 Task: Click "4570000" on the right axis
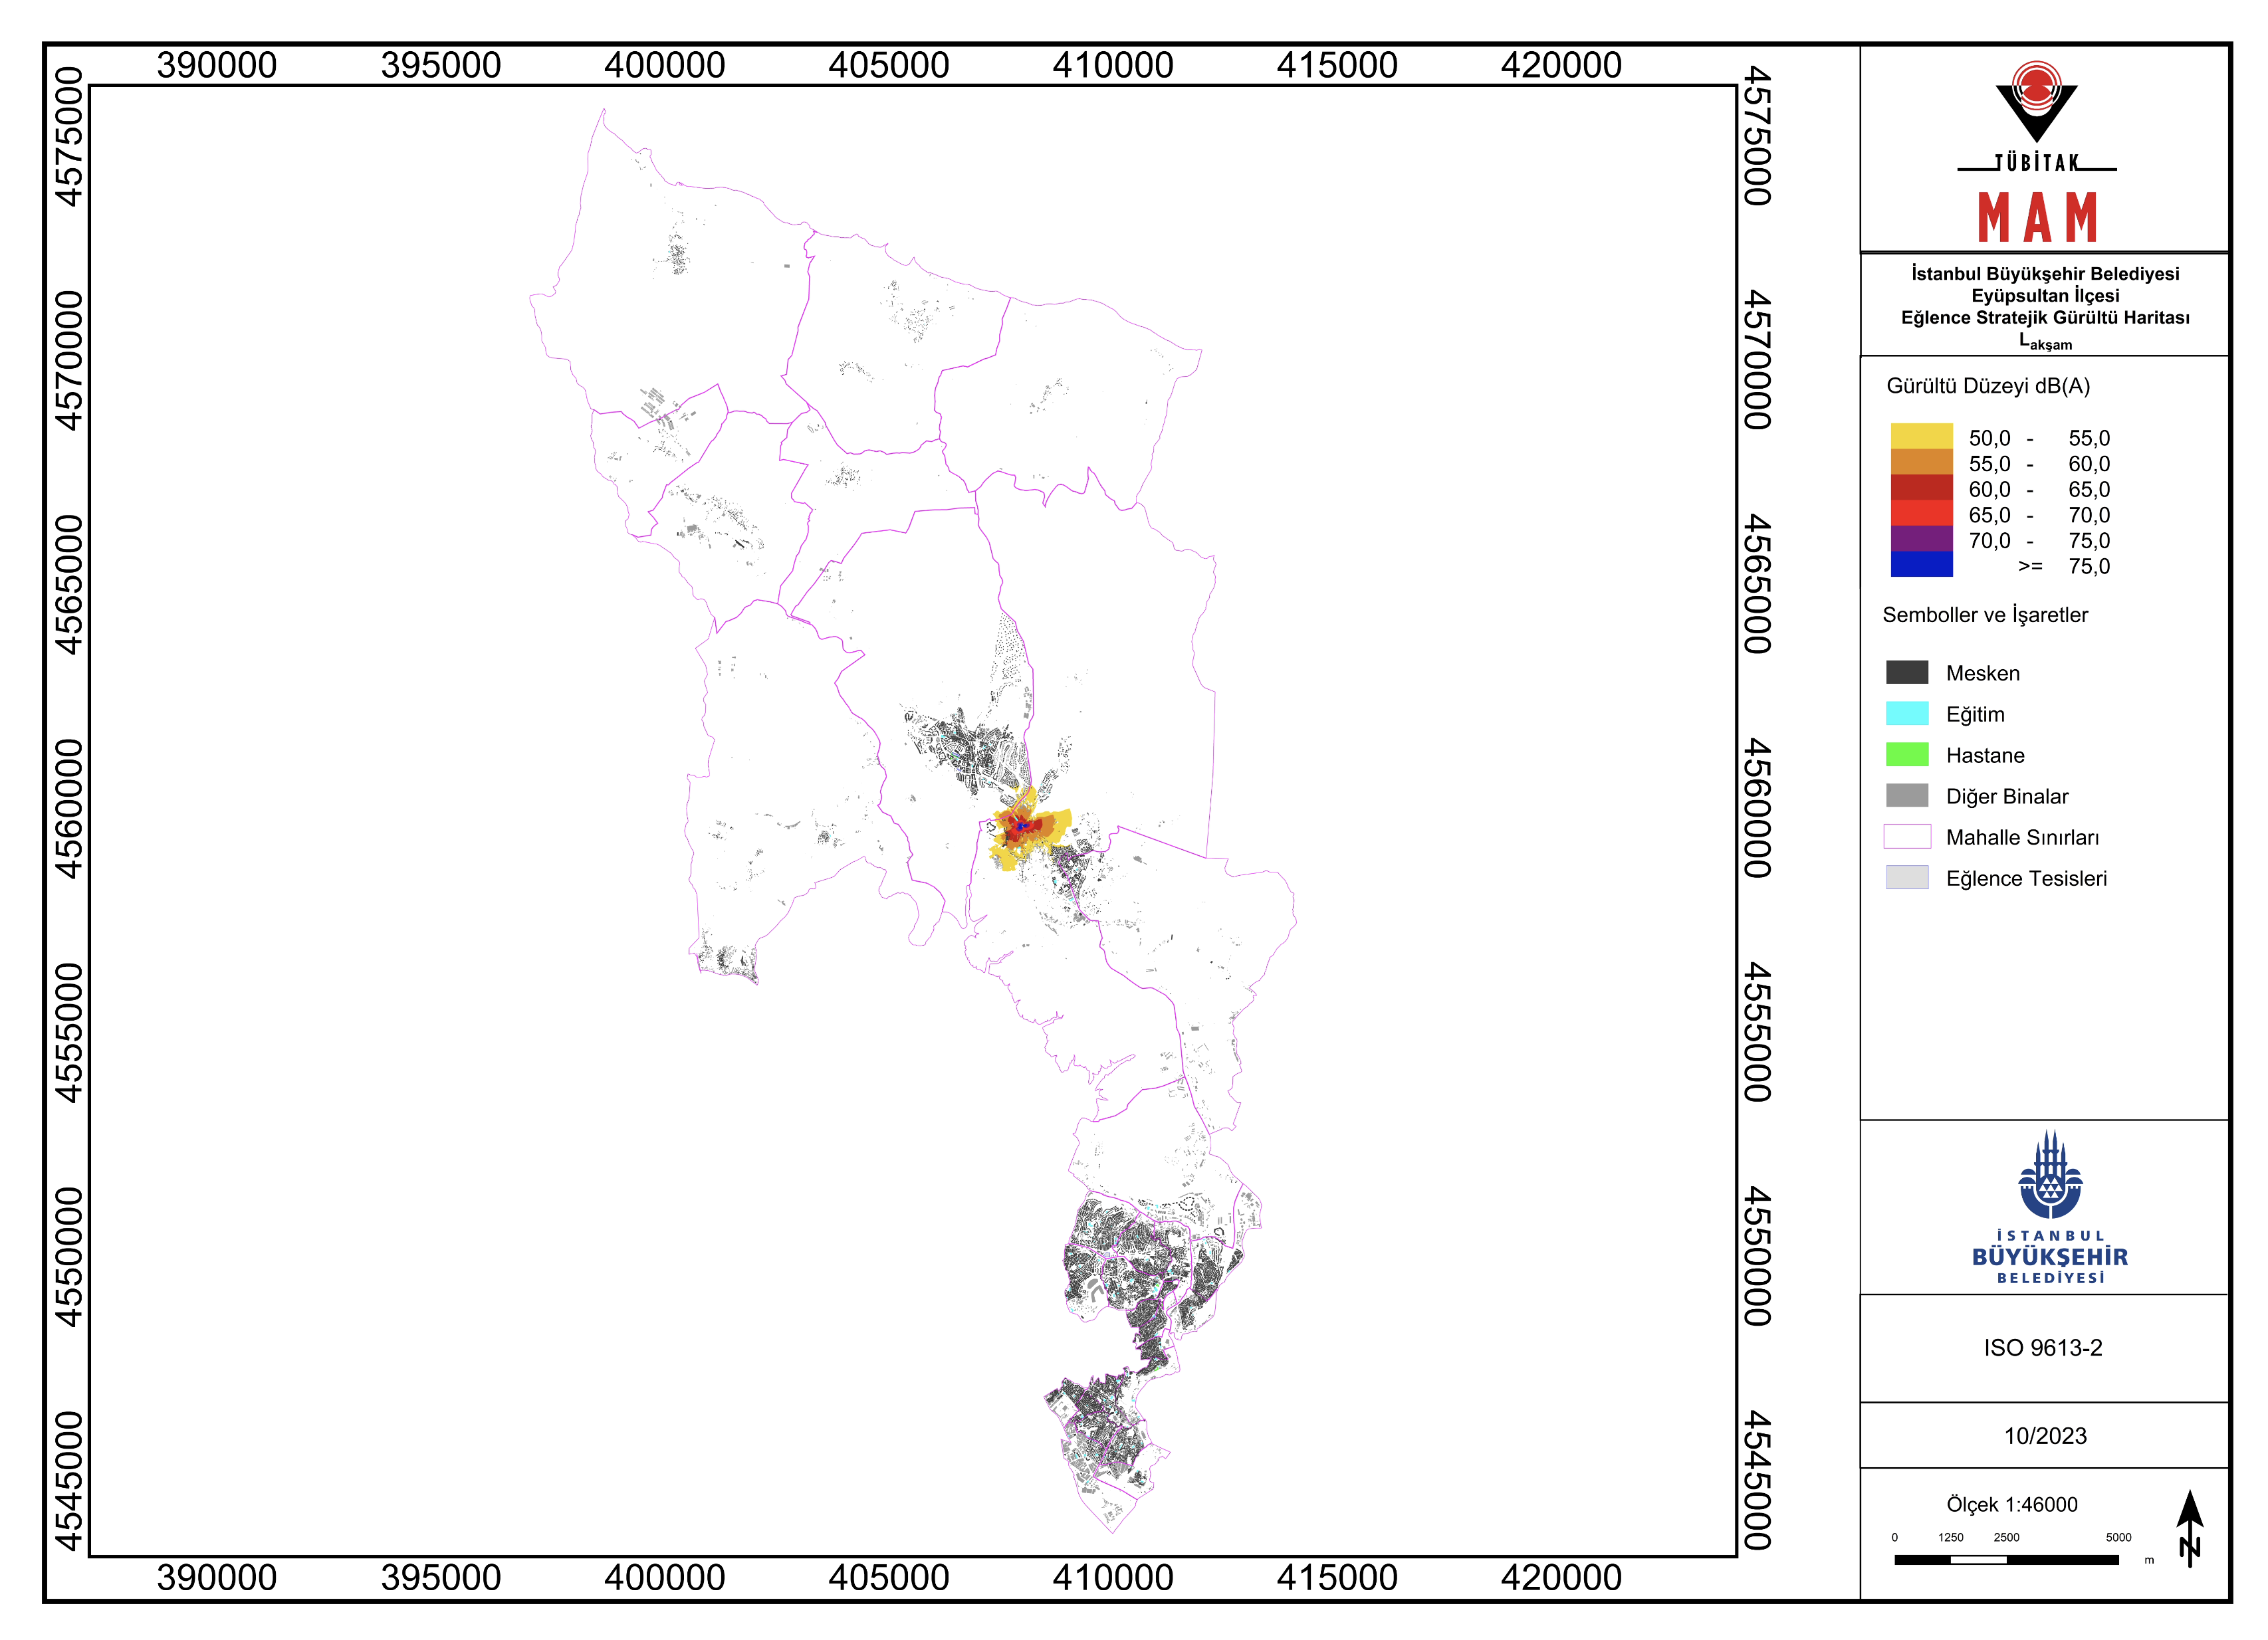click(1757, 359)
